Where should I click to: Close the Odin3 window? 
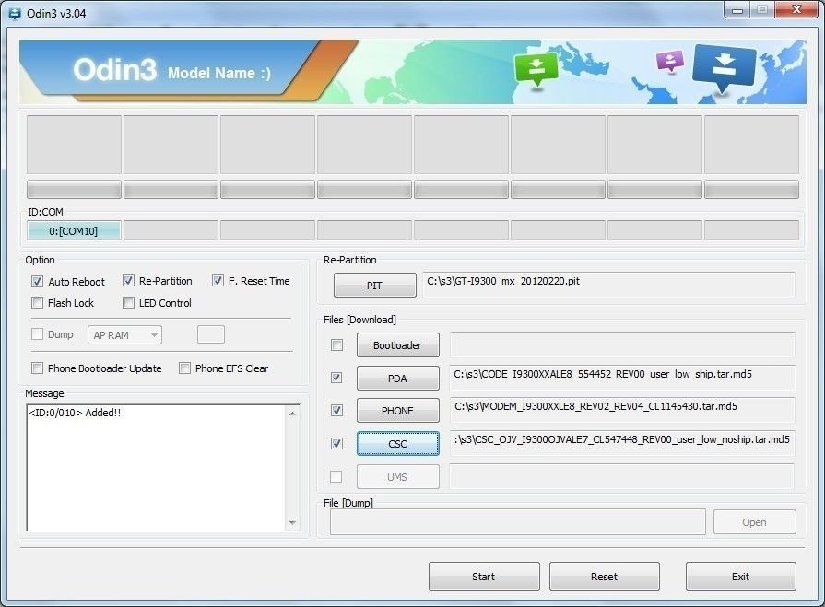click(x=796, y=9)
